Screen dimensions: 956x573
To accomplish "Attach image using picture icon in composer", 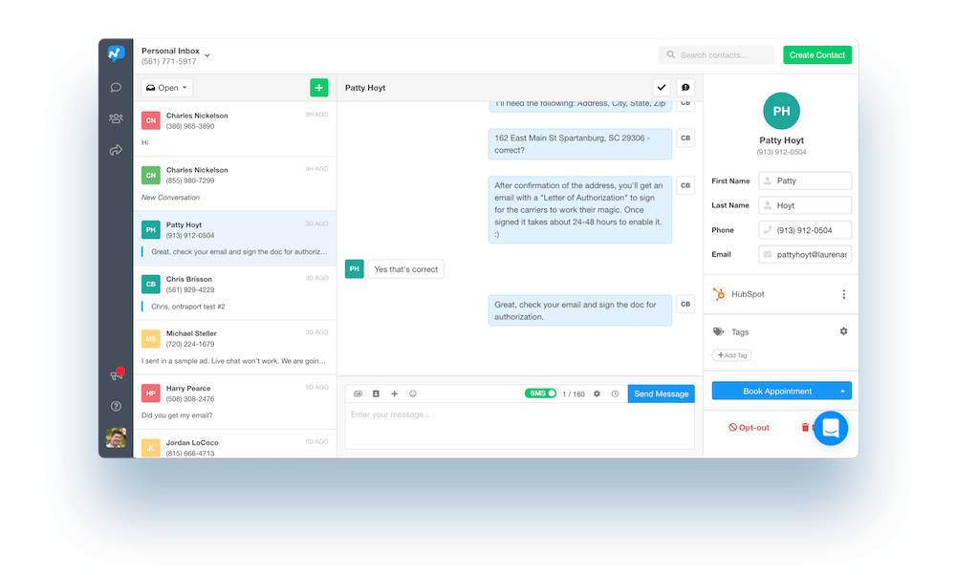I will coord(358,394).
